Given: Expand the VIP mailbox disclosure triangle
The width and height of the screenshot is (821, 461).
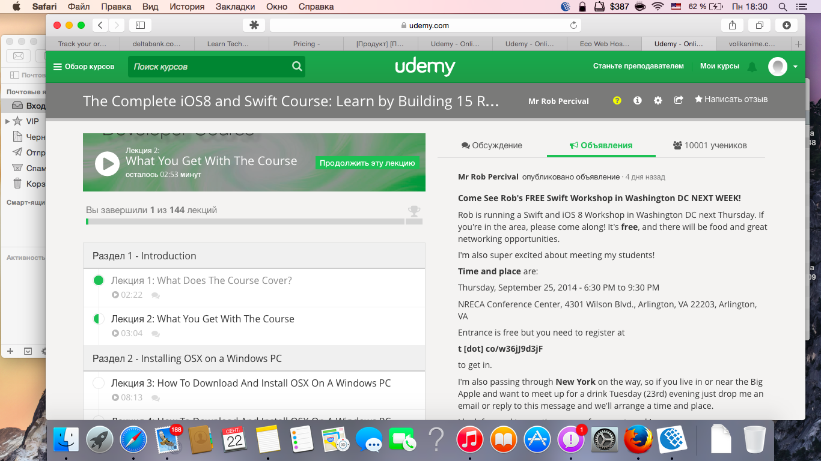Looking at the screenshot, I should click(7, 121).
